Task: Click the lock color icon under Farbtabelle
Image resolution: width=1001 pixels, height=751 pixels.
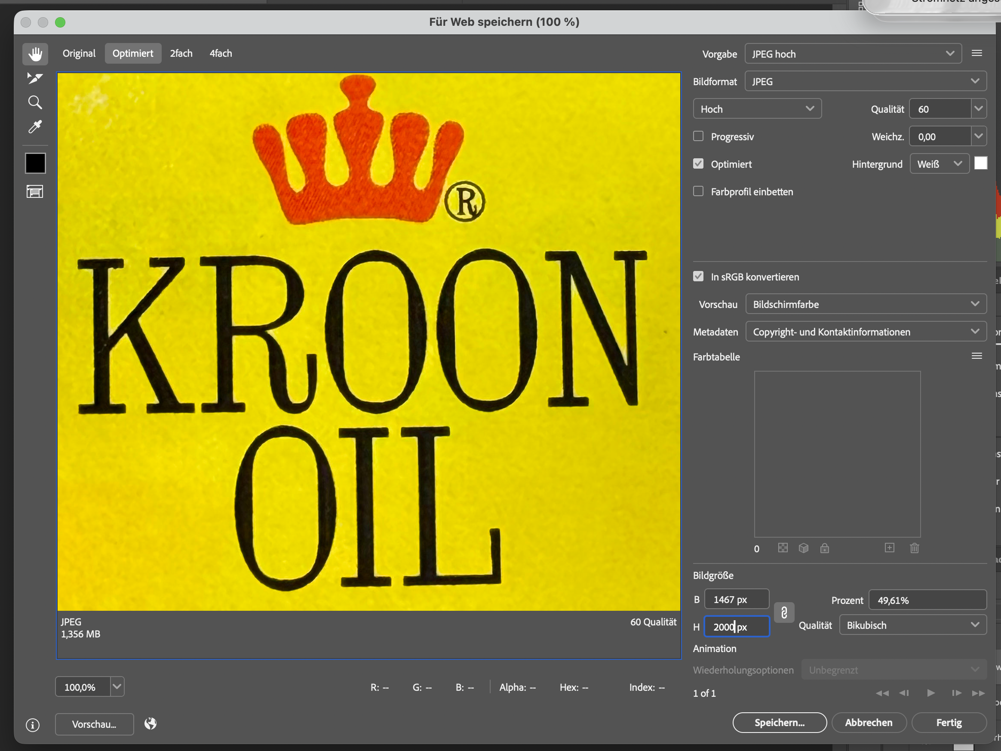Action: (825, 548)
